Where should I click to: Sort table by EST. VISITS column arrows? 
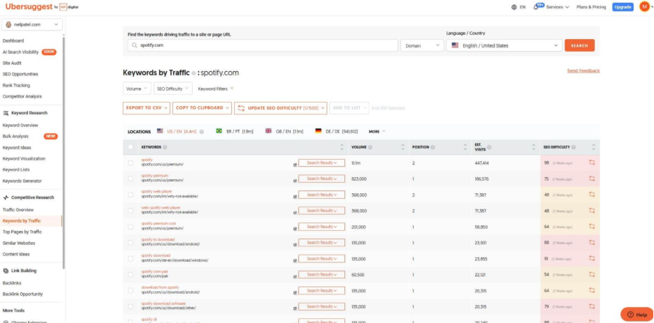click(x=534, y=147)
